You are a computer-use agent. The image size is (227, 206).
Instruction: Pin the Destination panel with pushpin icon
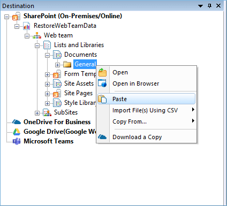click(x=210, y=6)
